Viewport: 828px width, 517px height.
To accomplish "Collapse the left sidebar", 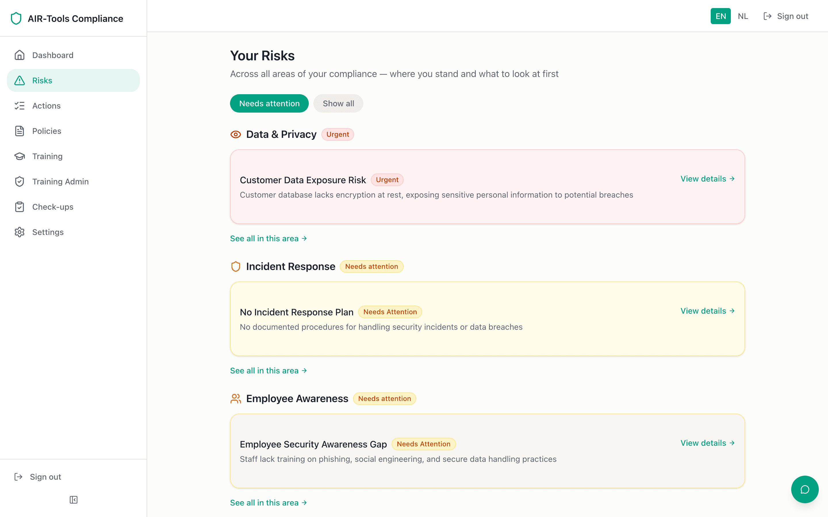I will coord(73,499).
